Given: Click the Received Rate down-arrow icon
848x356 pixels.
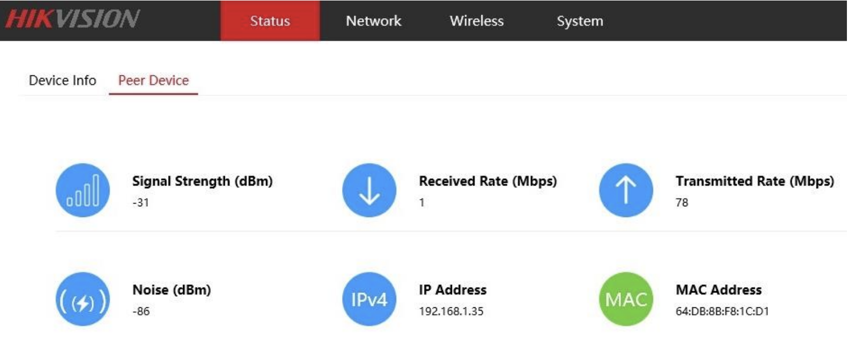Looking at the screenshot, I should [369, 190].
